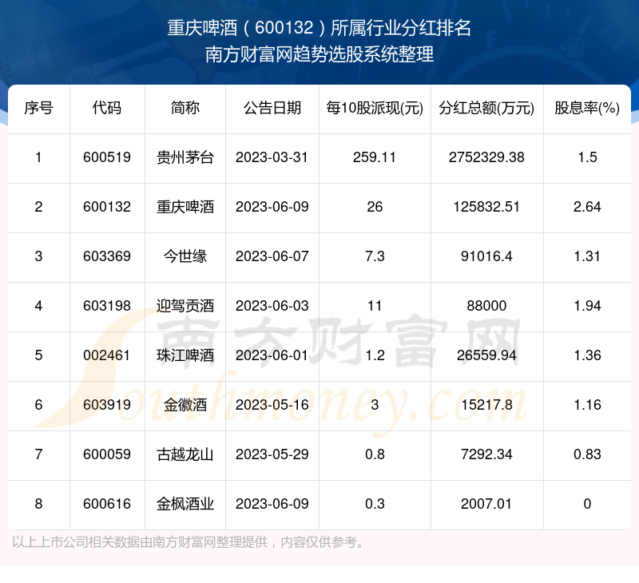Select the name 迎驾贡酒

(x=185, y=306)
